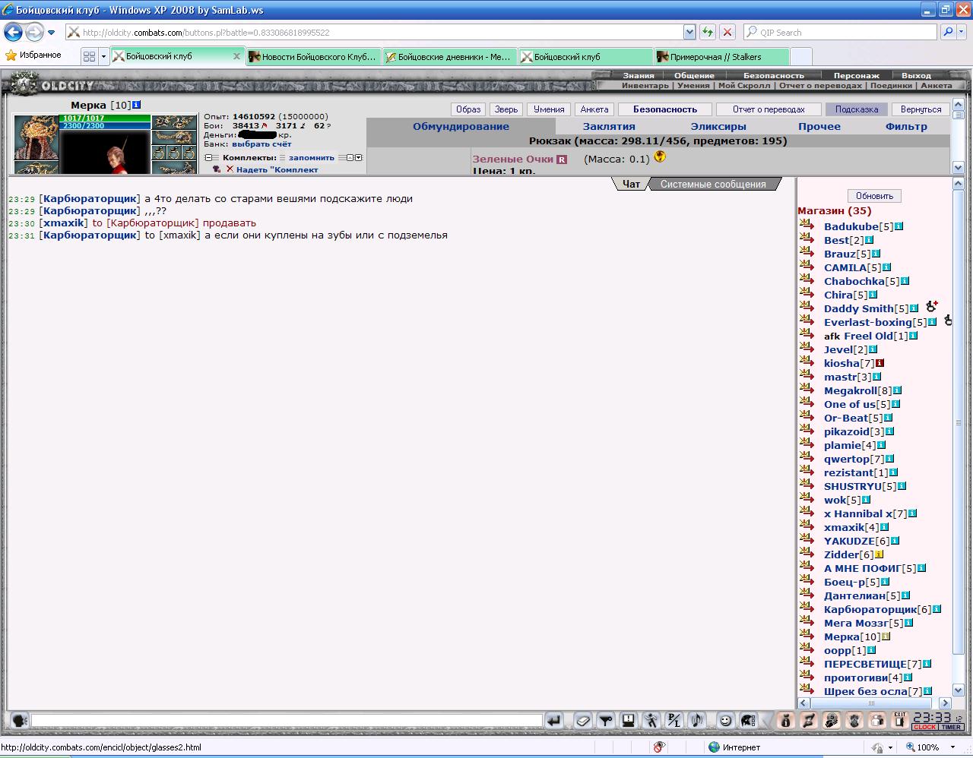Toggle the chat sound icon
Image resolution: width=973 pixels, height=758 pixels.
(x=697, y=721)
